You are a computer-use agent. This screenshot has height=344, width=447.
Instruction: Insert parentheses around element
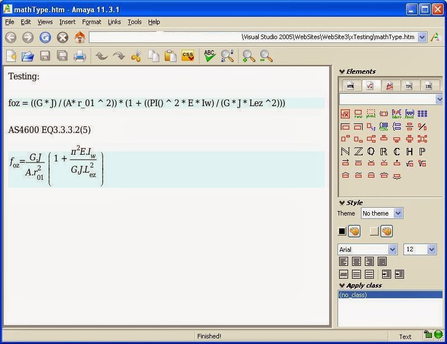(384, 114)
